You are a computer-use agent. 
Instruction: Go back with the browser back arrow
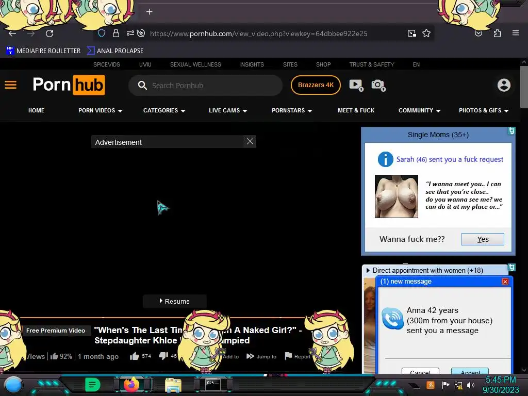(x=12, y=34)
